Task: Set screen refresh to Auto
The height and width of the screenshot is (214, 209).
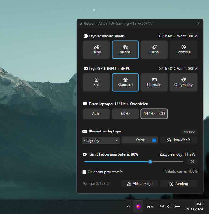Action: [x=96, y=114]
